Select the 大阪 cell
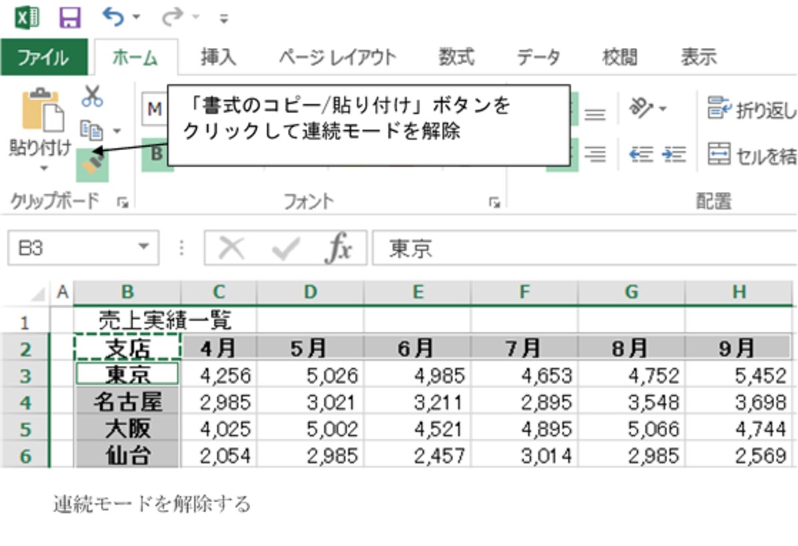The width and height of the screenshot is (798, 546). (127, 428)
